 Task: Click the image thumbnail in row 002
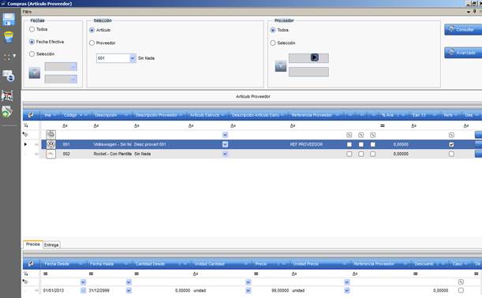click(x=51, y=154)
